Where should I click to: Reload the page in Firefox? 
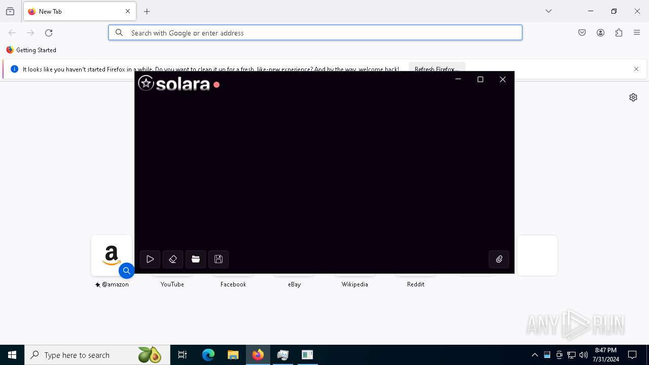pyautogui.click(x=49, y=33)
